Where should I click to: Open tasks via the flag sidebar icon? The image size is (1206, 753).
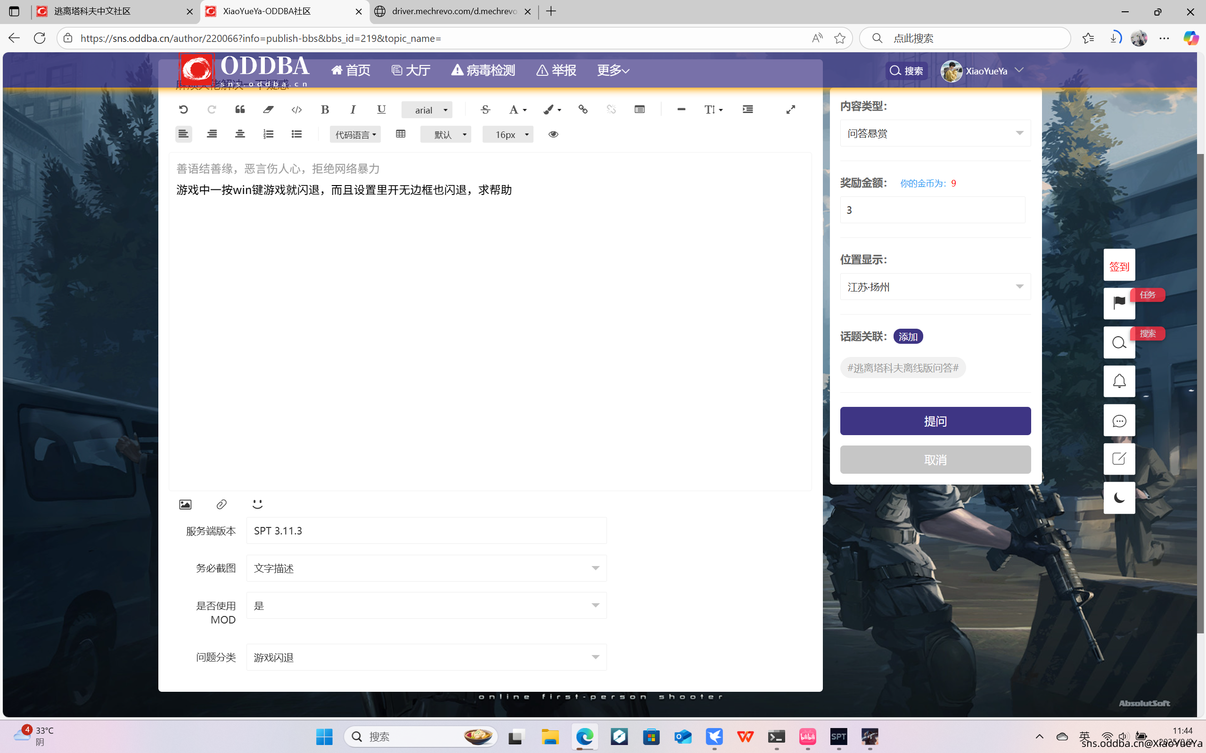click(x=1119, y=303)
